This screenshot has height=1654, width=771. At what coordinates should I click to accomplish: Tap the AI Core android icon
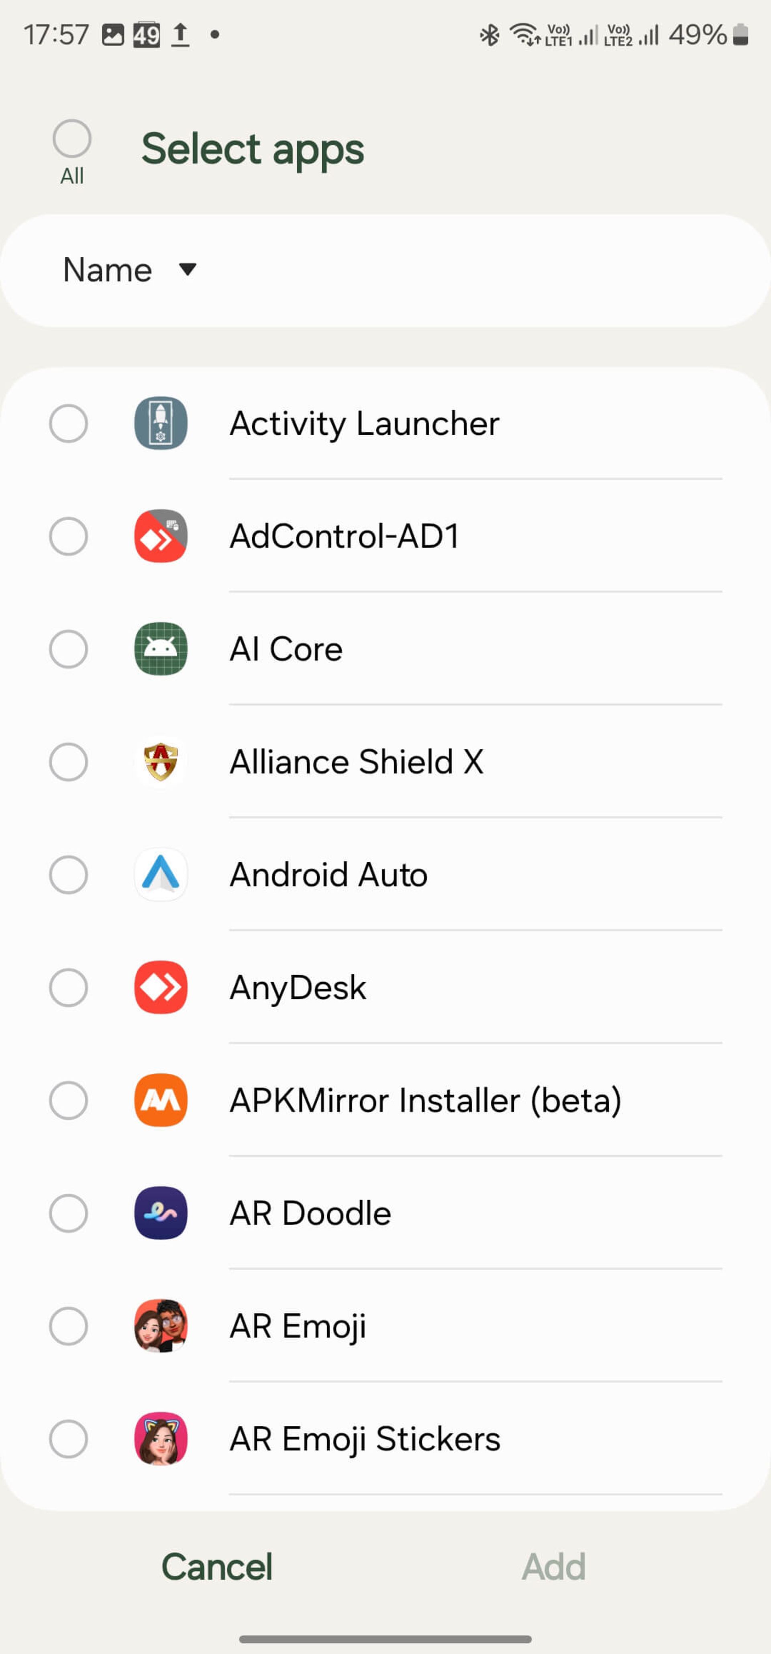point(161,648)
